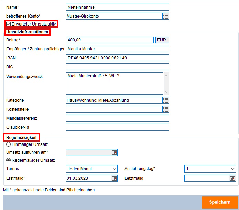Select the Einmaliger Umsatz radio button
The image size is (239, 210).
(9, 144)
